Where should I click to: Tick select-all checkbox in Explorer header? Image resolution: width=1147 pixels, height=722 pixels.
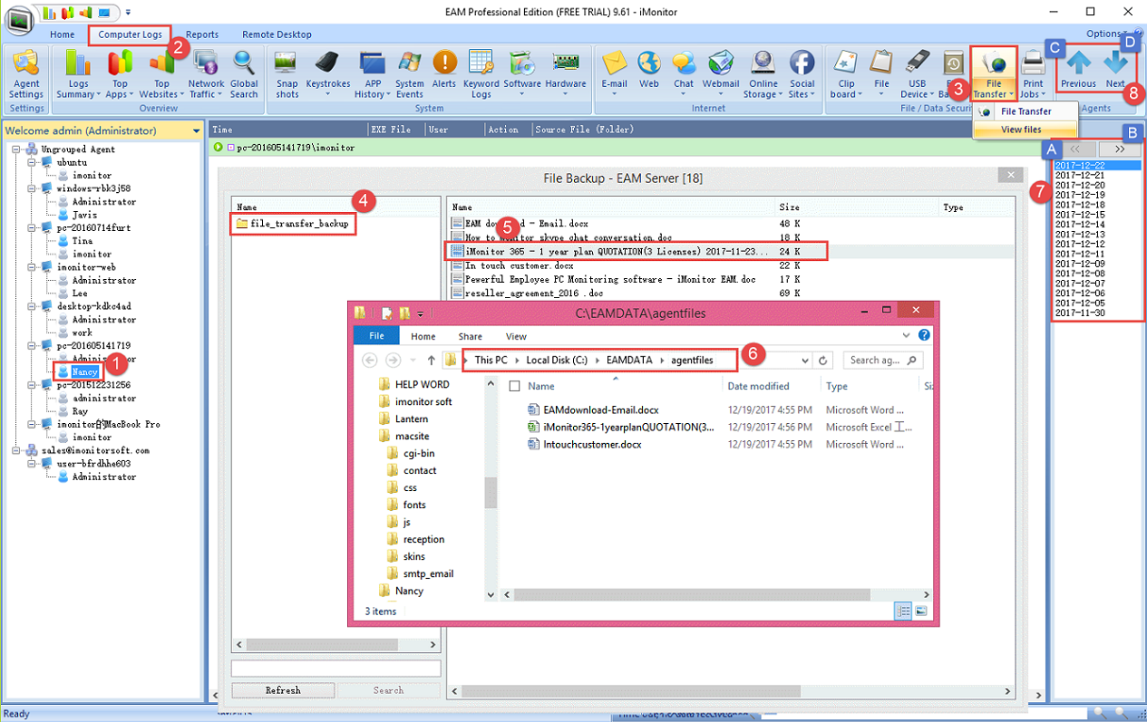[515, 386]
